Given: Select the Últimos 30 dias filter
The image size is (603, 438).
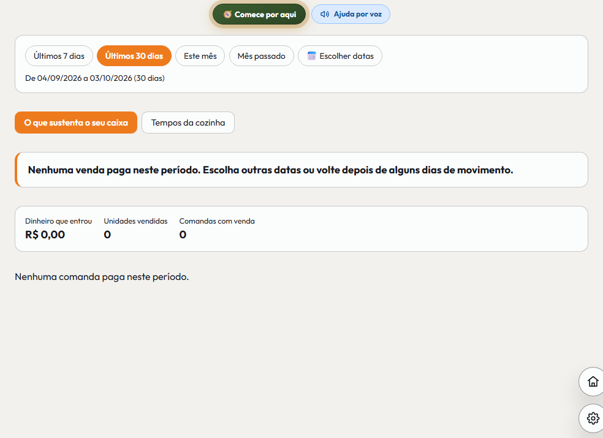Looking at the screenshot, I should [x=134, y=56].
